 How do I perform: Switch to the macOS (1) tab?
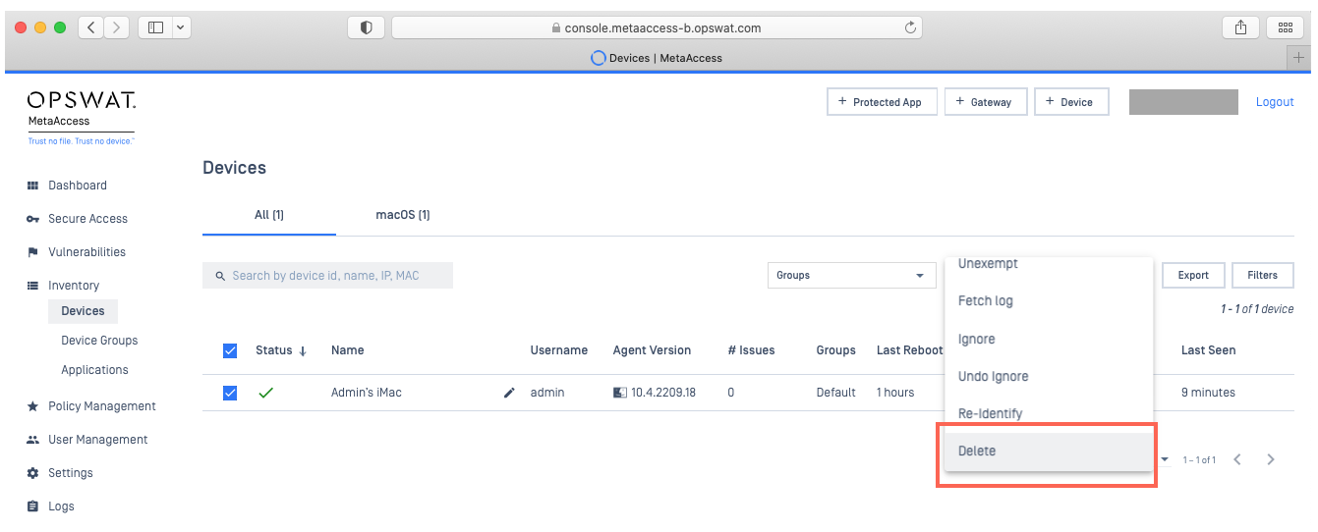tap(403, 215)
